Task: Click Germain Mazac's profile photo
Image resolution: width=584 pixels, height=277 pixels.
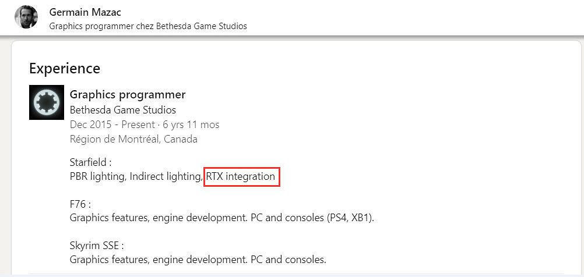Action: click(x=26, y=17)
